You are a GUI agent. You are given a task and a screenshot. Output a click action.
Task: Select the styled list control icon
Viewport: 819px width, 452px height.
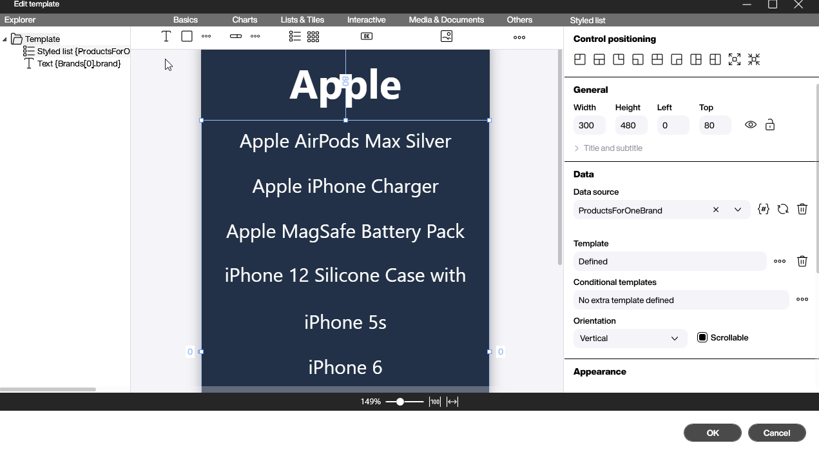point(294,37)
